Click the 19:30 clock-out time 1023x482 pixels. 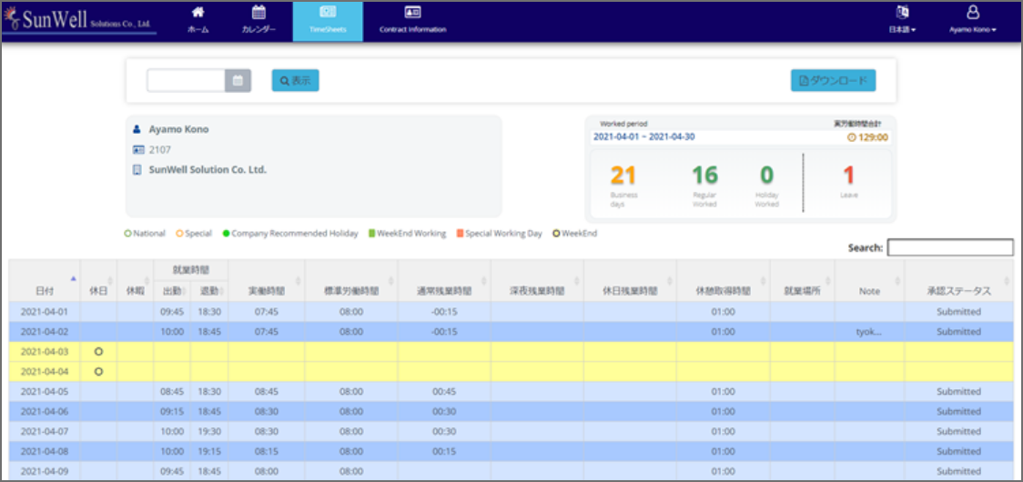(208, 431)
